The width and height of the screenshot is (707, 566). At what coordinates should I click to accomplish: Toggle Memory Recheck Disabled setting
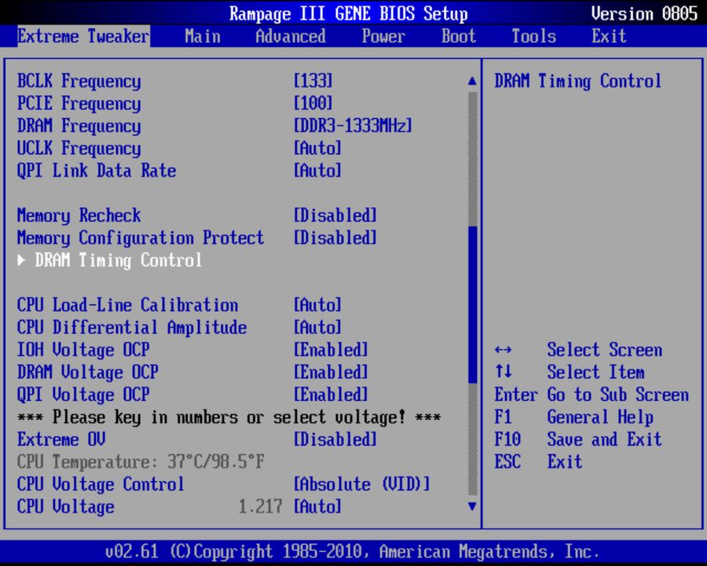click(335, 215)
